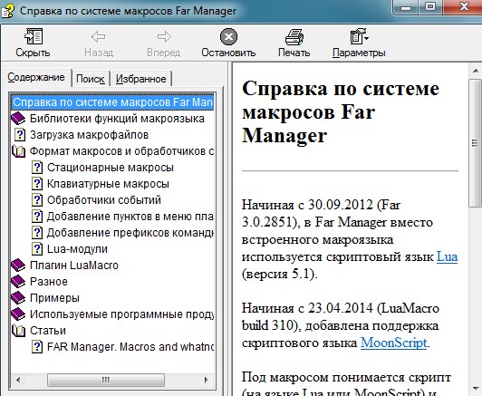
Task: Click the Печать printer icon
Action: pos(294,36)
